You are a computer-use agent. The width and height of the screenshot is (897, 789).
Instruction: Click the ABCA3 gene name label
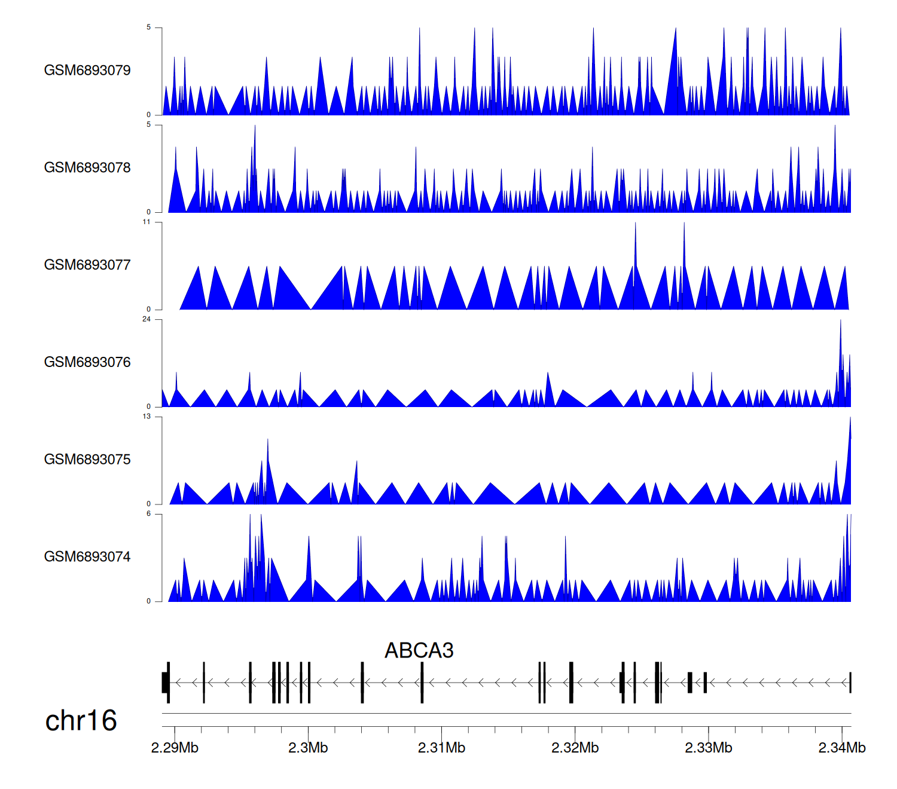419,650
